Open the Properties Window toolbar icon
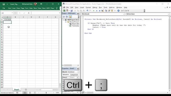Viewport: 171px width, 96px height. click(x=109, y=11)
